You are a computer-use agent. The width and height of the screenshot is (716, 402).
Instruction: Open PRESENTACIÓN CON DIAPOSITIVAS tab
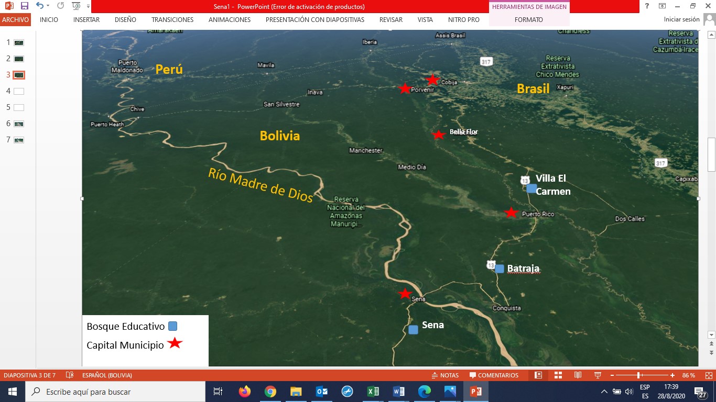(x=315, y=20)
